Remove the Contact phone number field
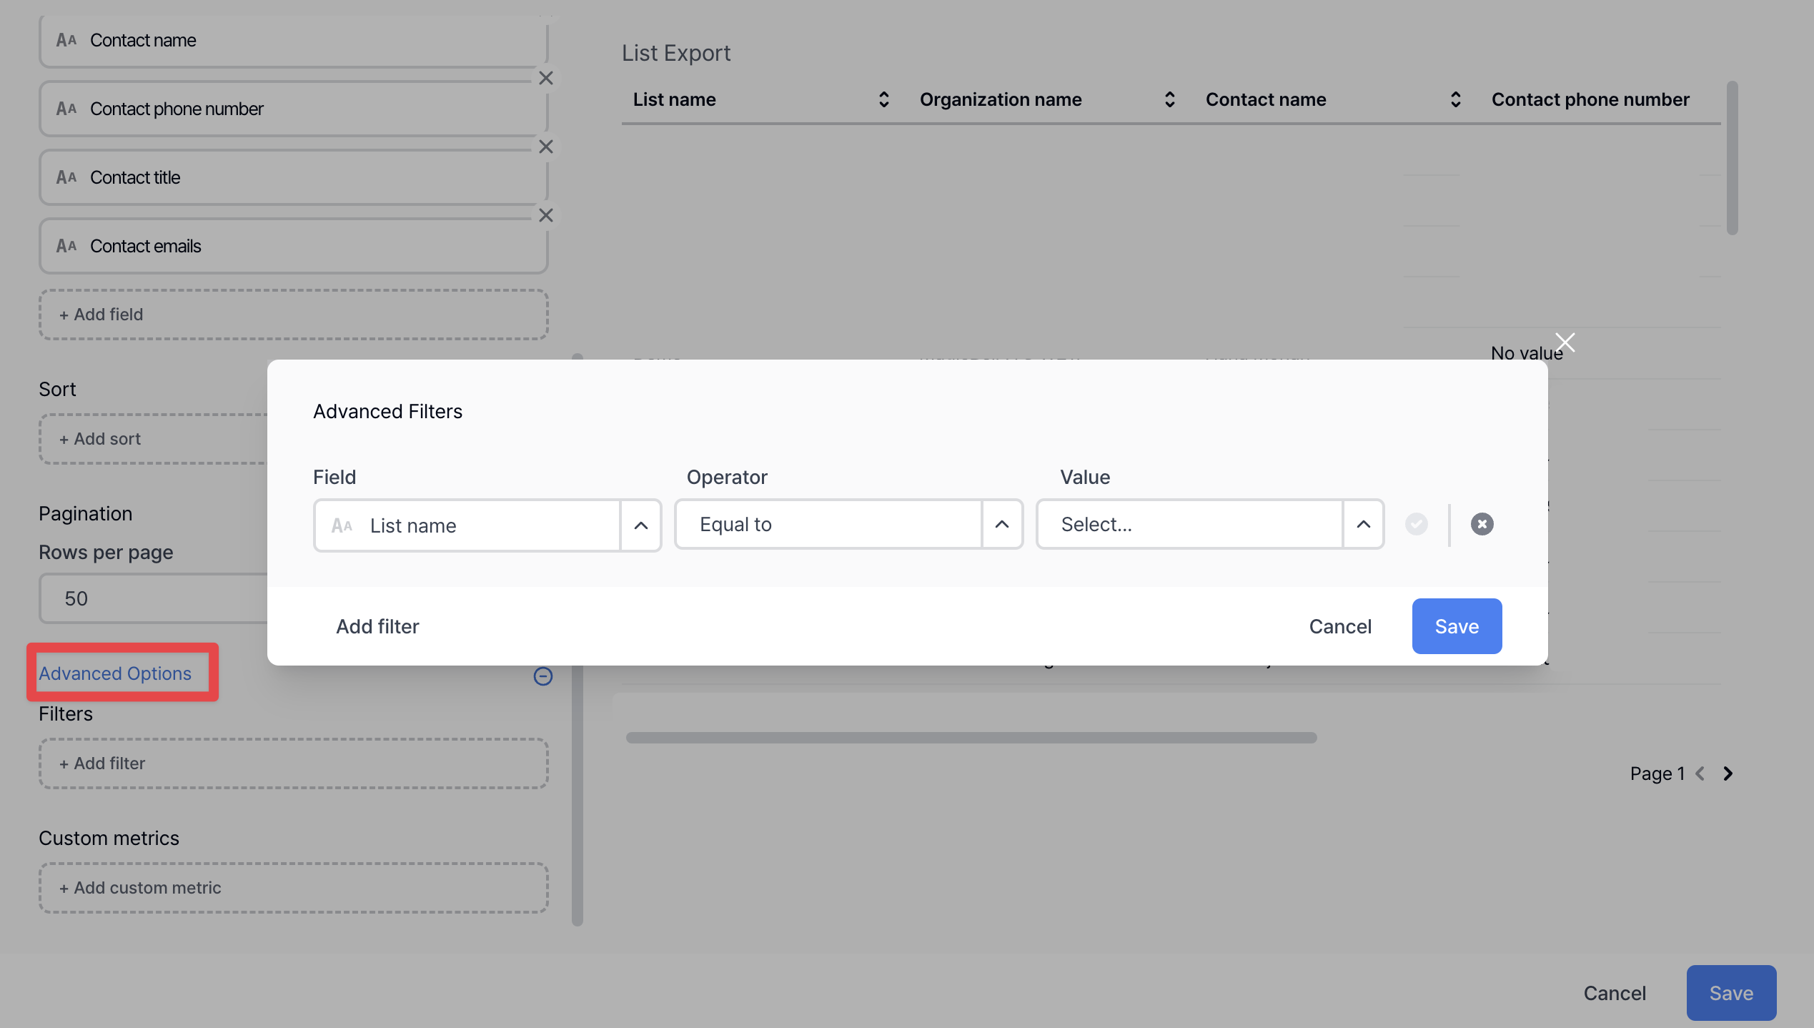 (546, 77)
